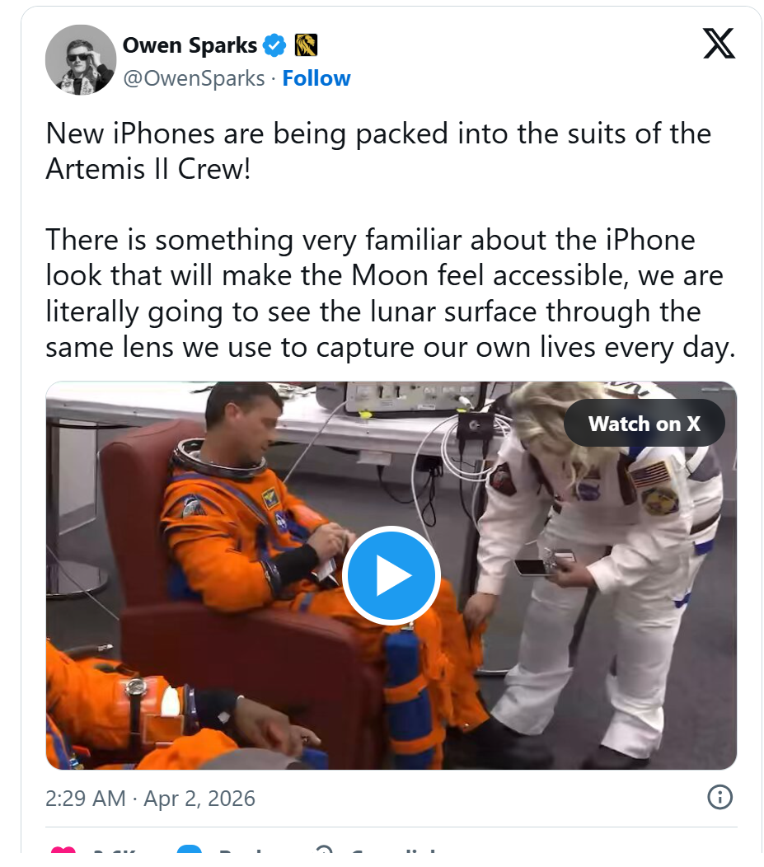
Task: Click the Copy link text label
Action: [394, 855]
